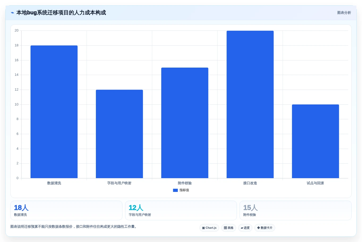
Task: Select the 数据清洗 bar in chart
Action: pos(54,112)
